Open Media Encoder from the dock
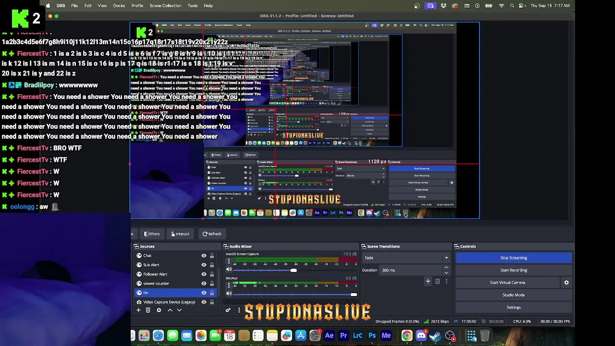Image resolution: width=615 pixels, height=346 pixels. click(x=386, y=335)
